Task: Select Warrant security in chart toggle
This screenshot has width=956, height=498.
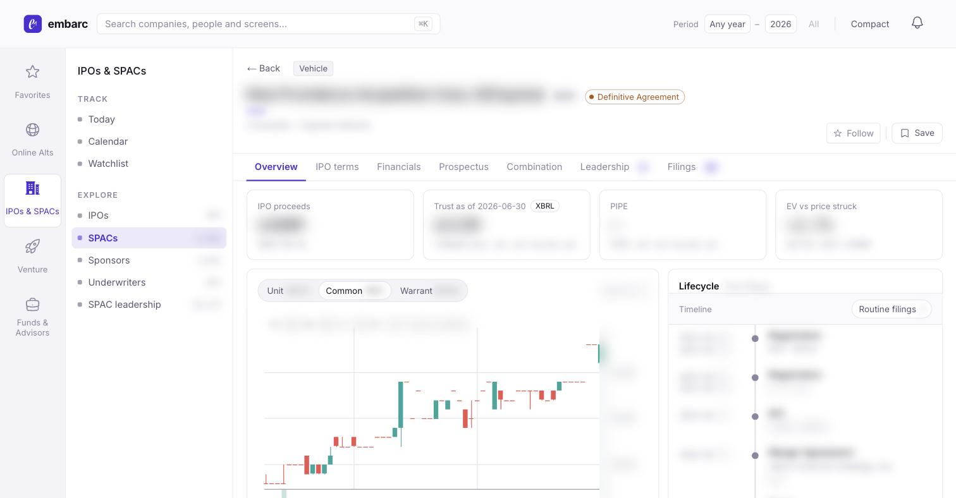Action: 429,291
